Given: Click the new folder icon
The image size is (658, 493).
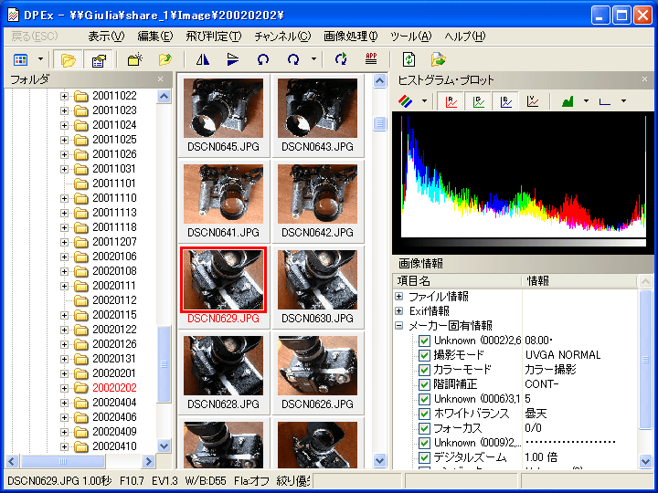Looking at the screenshot, I should coord(134,59).
